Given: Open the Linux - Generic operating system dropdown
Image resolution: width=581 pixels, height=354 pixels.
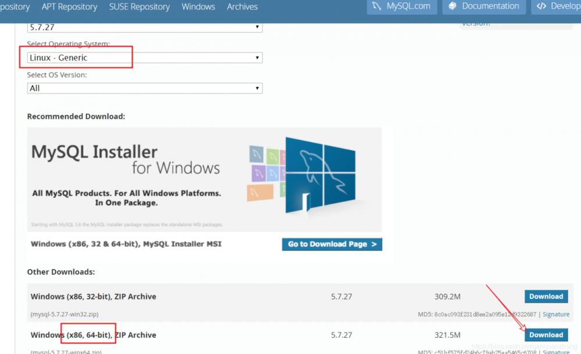Looking at the screenshot, I should [x=145, y=58].
